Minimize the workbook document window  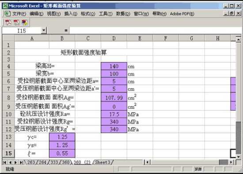[x=226, y=14]
